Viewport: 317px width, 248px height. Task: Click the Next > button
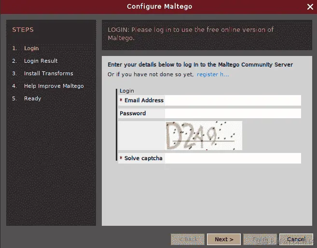(224, 239)
